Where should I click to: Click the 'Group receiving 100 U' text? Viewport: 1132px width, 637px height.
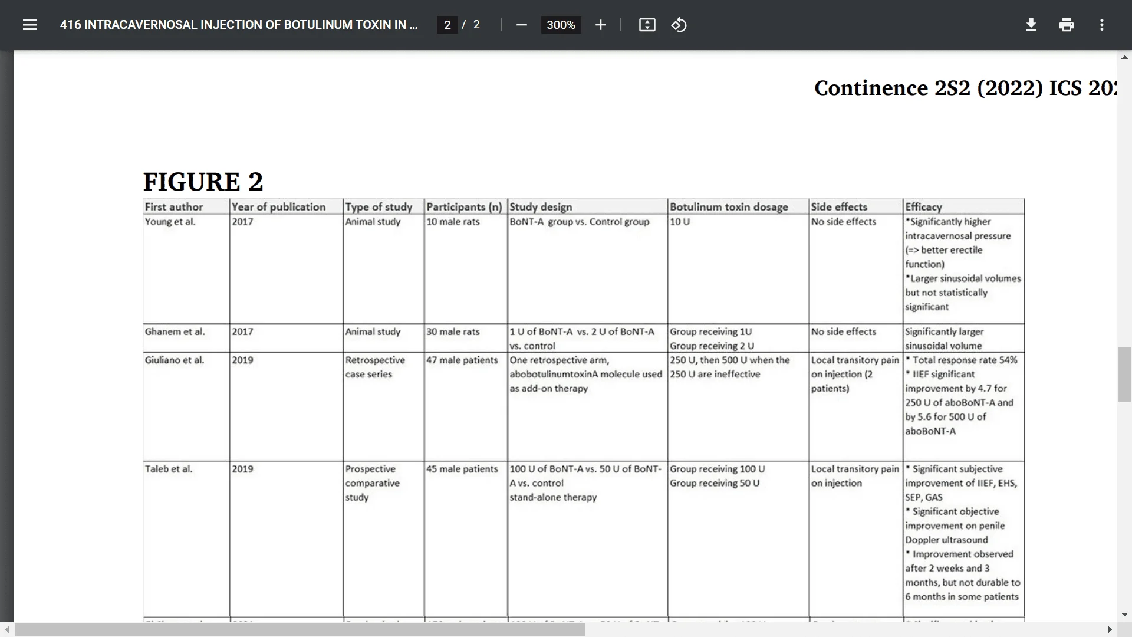(x=718, y=469)
